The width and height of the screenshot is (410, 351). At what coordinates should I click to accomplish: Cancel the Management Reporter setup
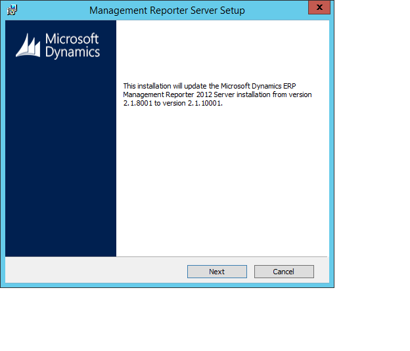[284, 272]
